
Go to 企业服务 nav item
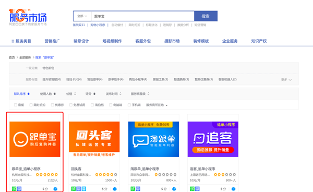pos(230,41)
